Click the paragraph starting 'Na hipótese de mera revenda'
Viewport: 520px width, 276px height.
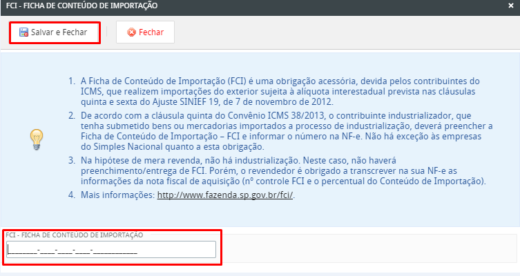pyautogui.click(x=283, y=171)
